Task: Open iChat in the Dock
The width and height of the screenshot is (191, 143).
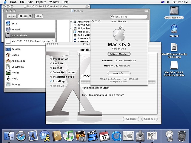Action: (45, 136)
